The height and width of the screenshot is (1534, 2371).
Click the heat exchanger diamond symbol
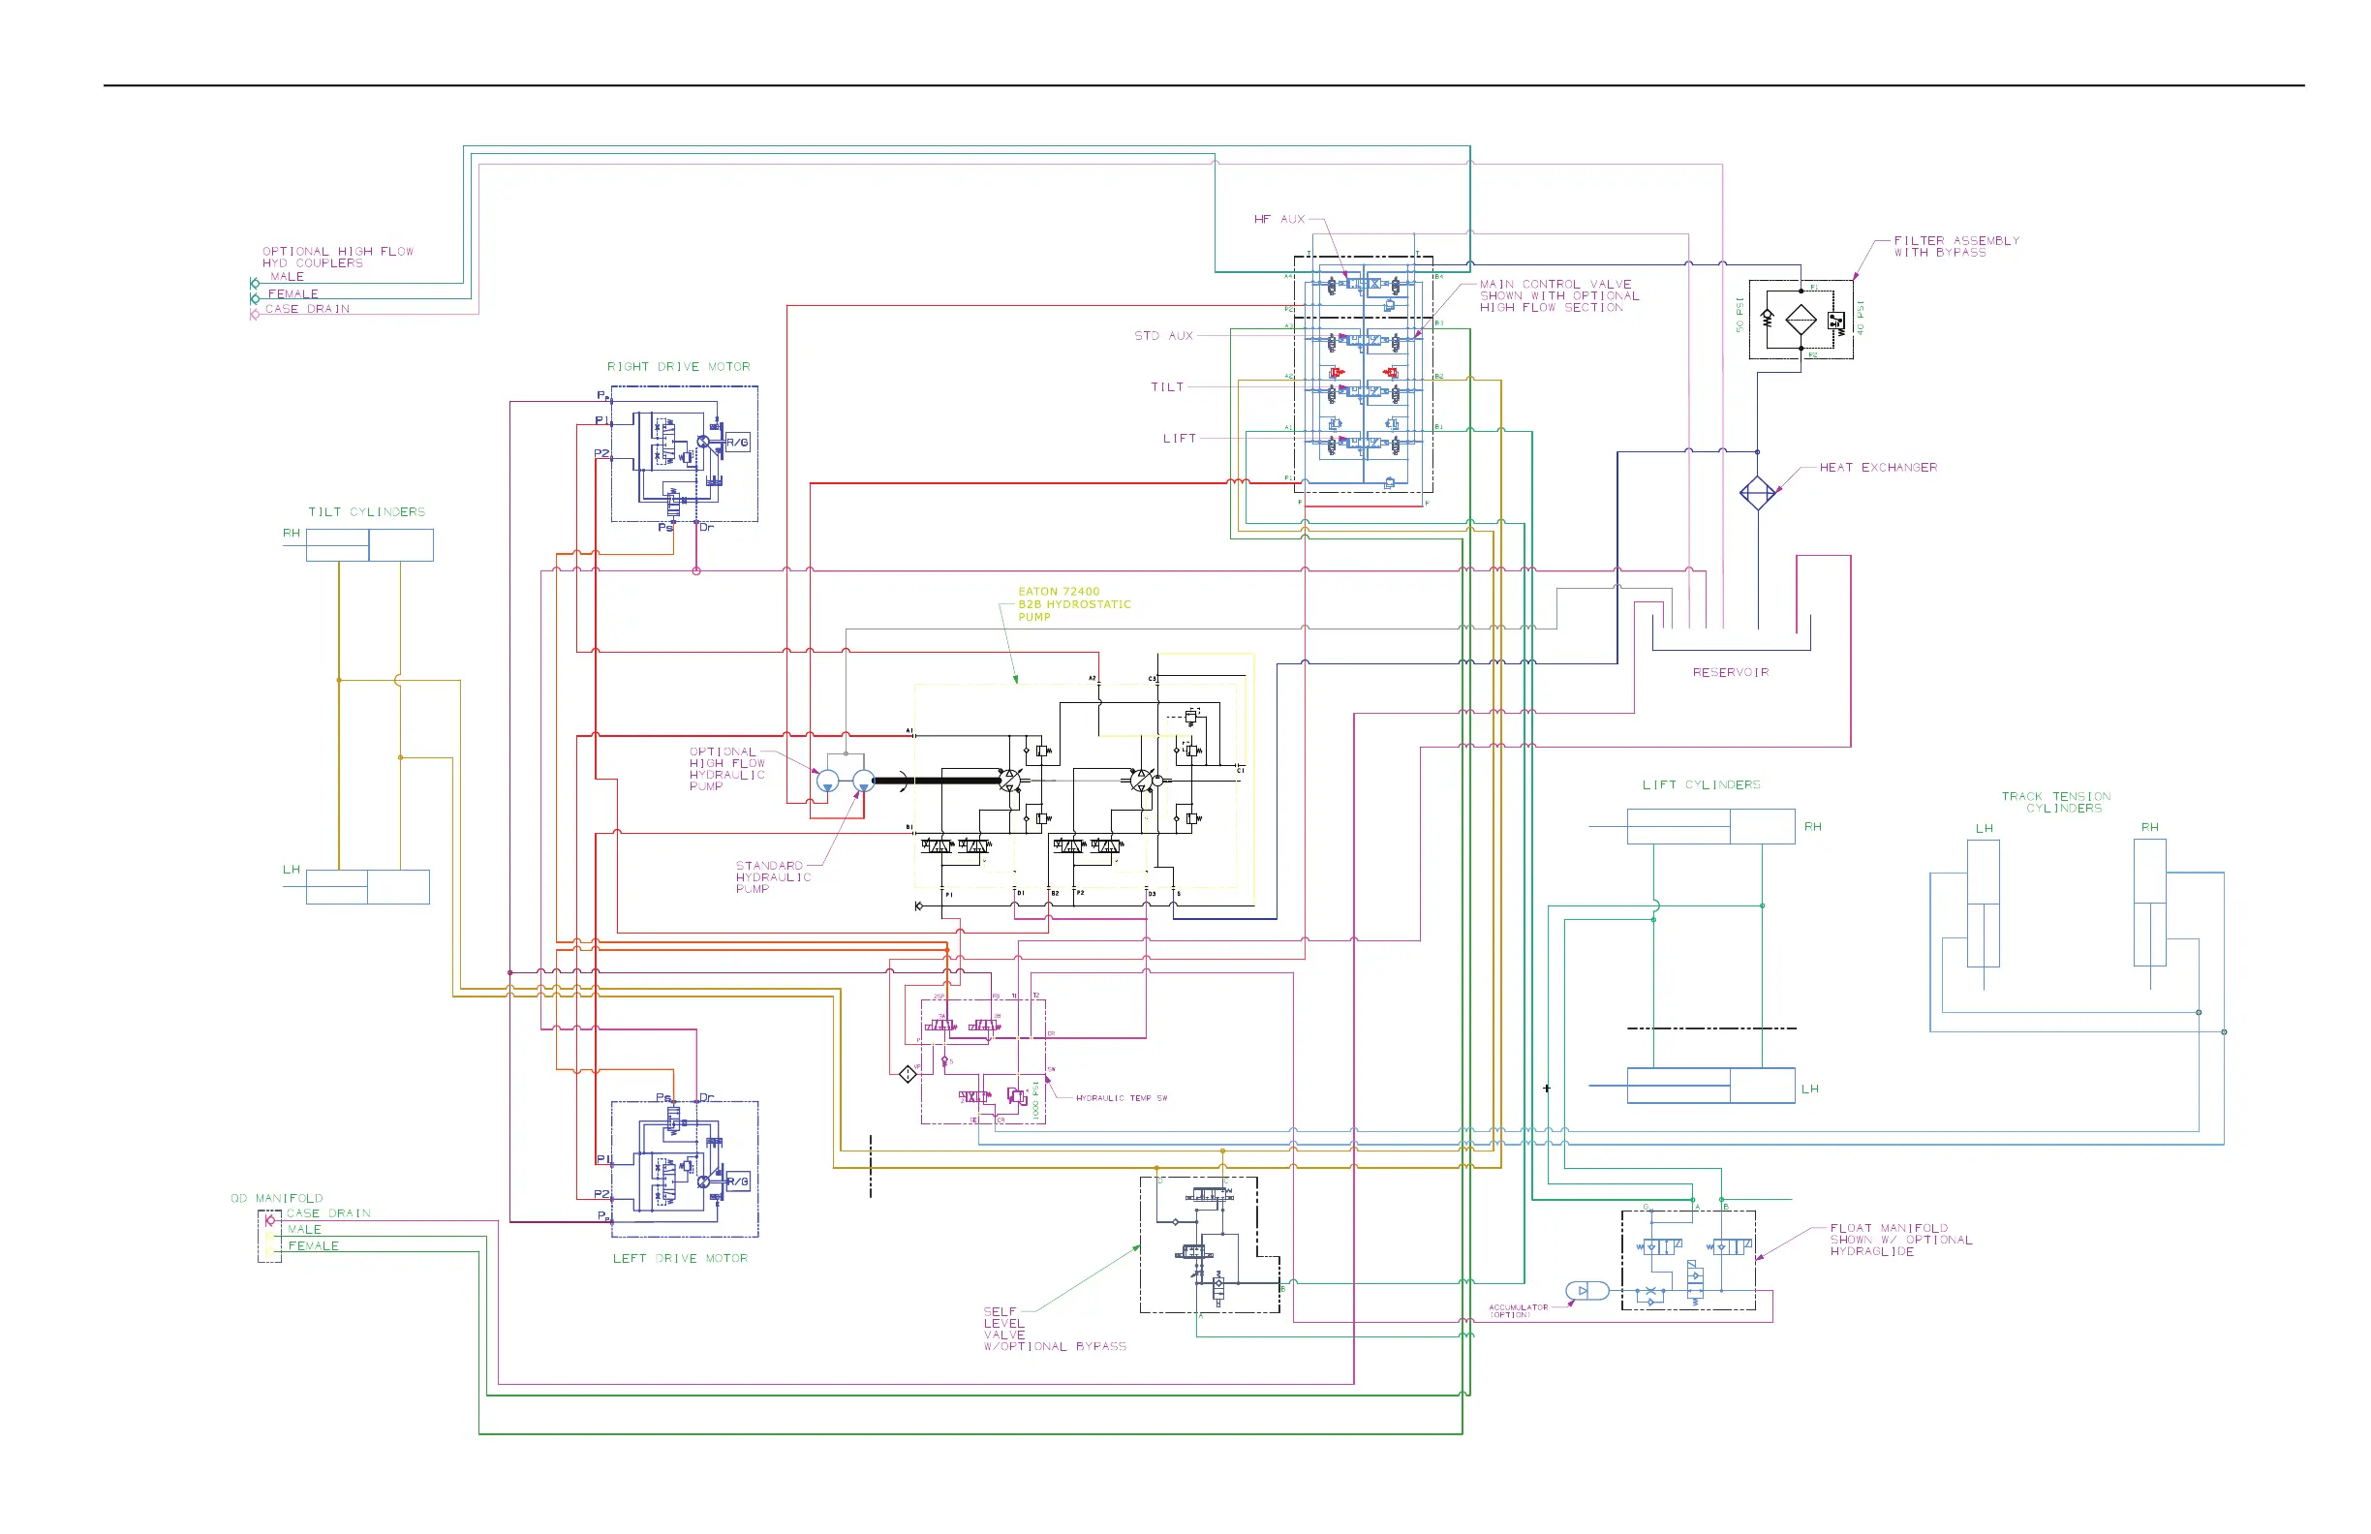tap(1757, 493)
